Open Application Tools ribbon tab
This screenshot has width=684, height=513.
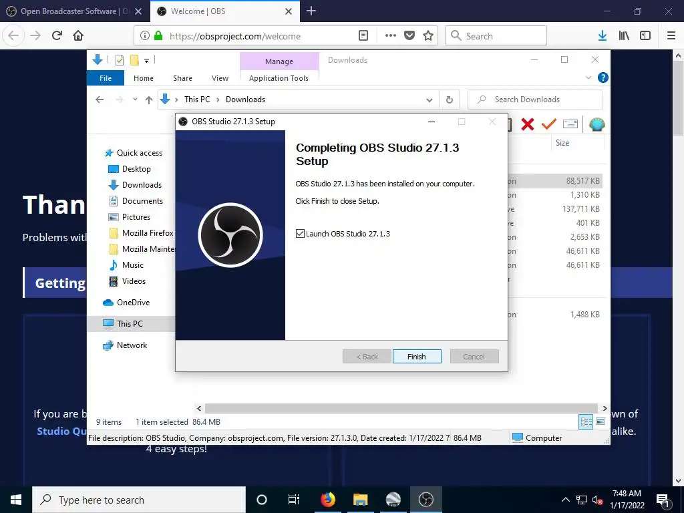coord(279,78)
